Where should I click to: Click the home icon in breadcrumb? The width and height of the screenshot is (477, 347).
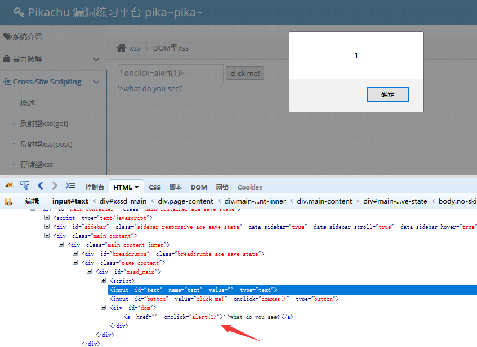[121, 48]
